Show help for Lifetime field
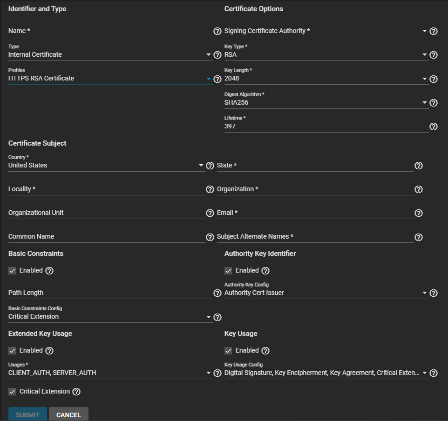The width and height of the screenshot is (448, 421). tap(434, 127)
